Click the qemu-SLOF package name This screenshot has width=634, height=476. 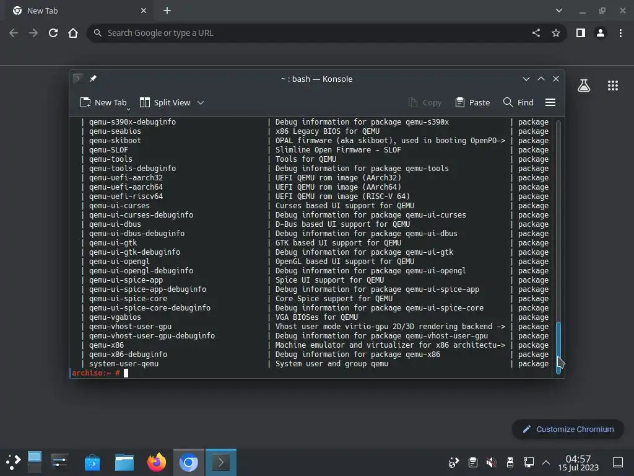coord(108,150)
